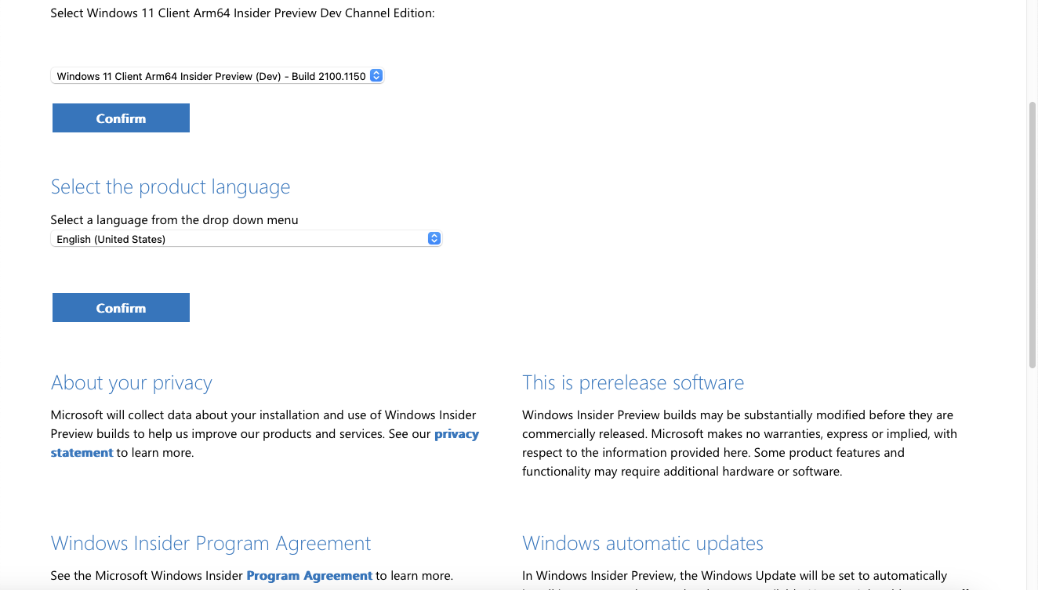
Task: Click the 'Windows Insider Program Agreement' heading
Action: coord(211,544)
